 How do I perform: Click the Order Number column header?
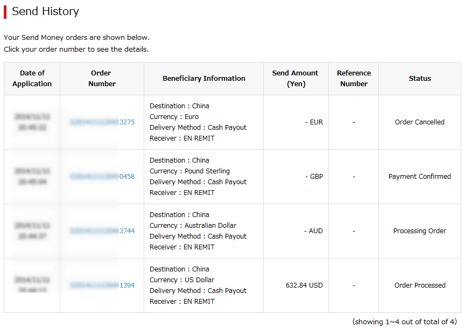(x=102, y=78)
